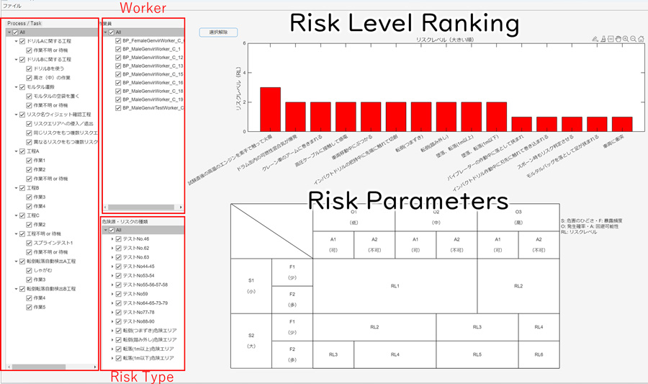This screenshot has width=648, height=384.
Task: Toggle the しゃがむ checkbox
Action: pos(29,270)
